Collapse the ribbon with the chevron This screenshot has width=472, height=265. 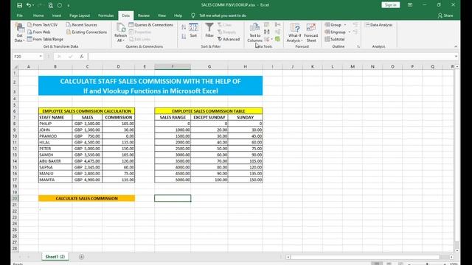tap(456, 46)
